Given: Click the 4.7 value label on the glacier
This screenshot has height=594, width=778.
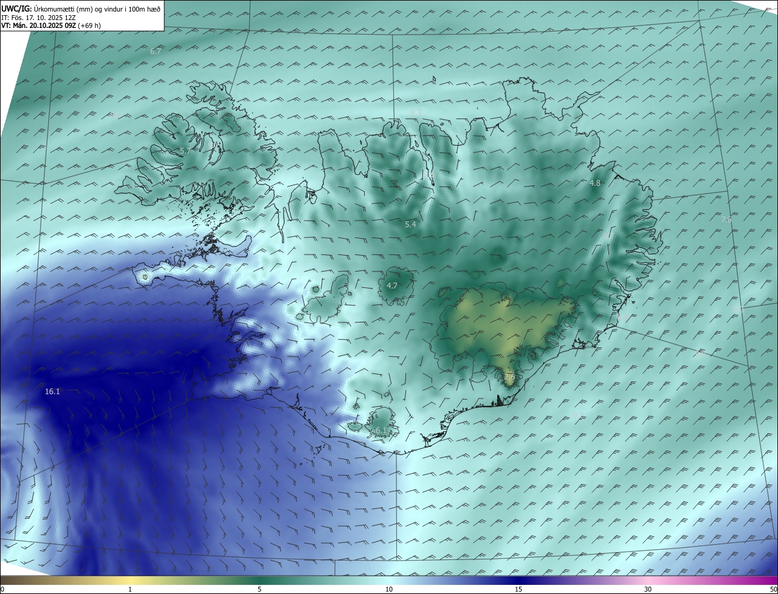Looking at the screenshot, I should click(x=392, y=286).
